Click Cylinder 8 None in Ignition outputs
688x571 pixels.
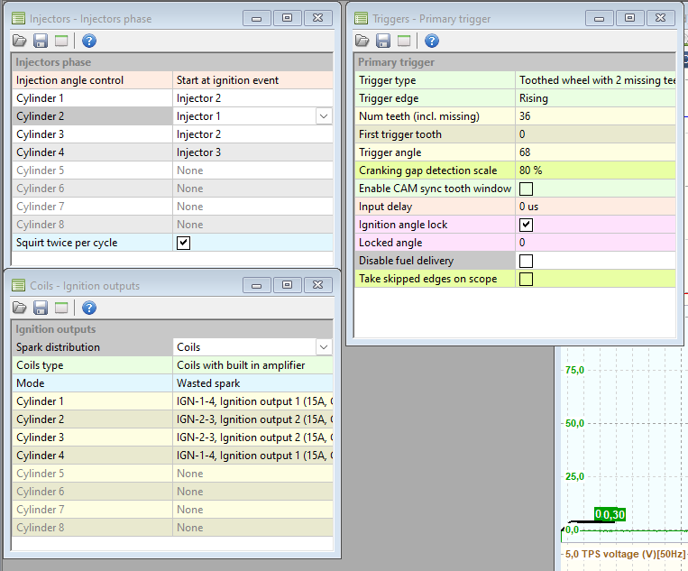[x=252, y=528]
